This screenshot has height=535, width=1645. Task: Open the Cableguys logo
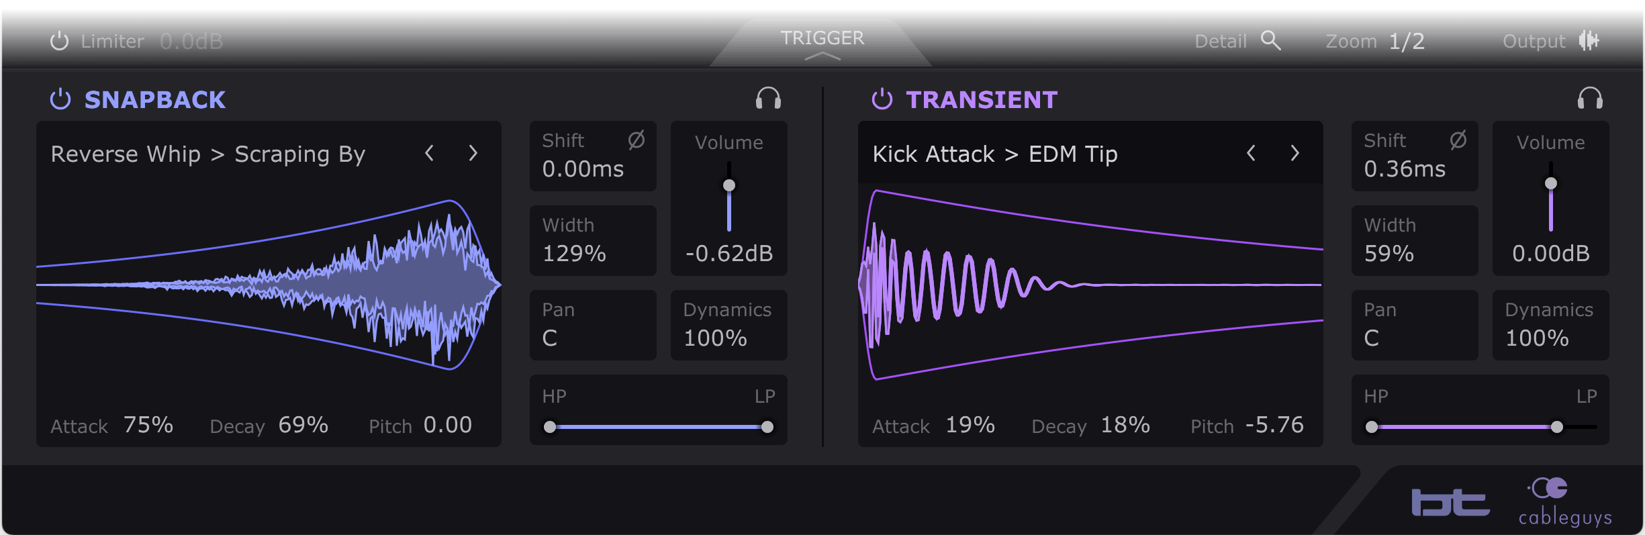pyautogui.click(x=1565, y=502)
